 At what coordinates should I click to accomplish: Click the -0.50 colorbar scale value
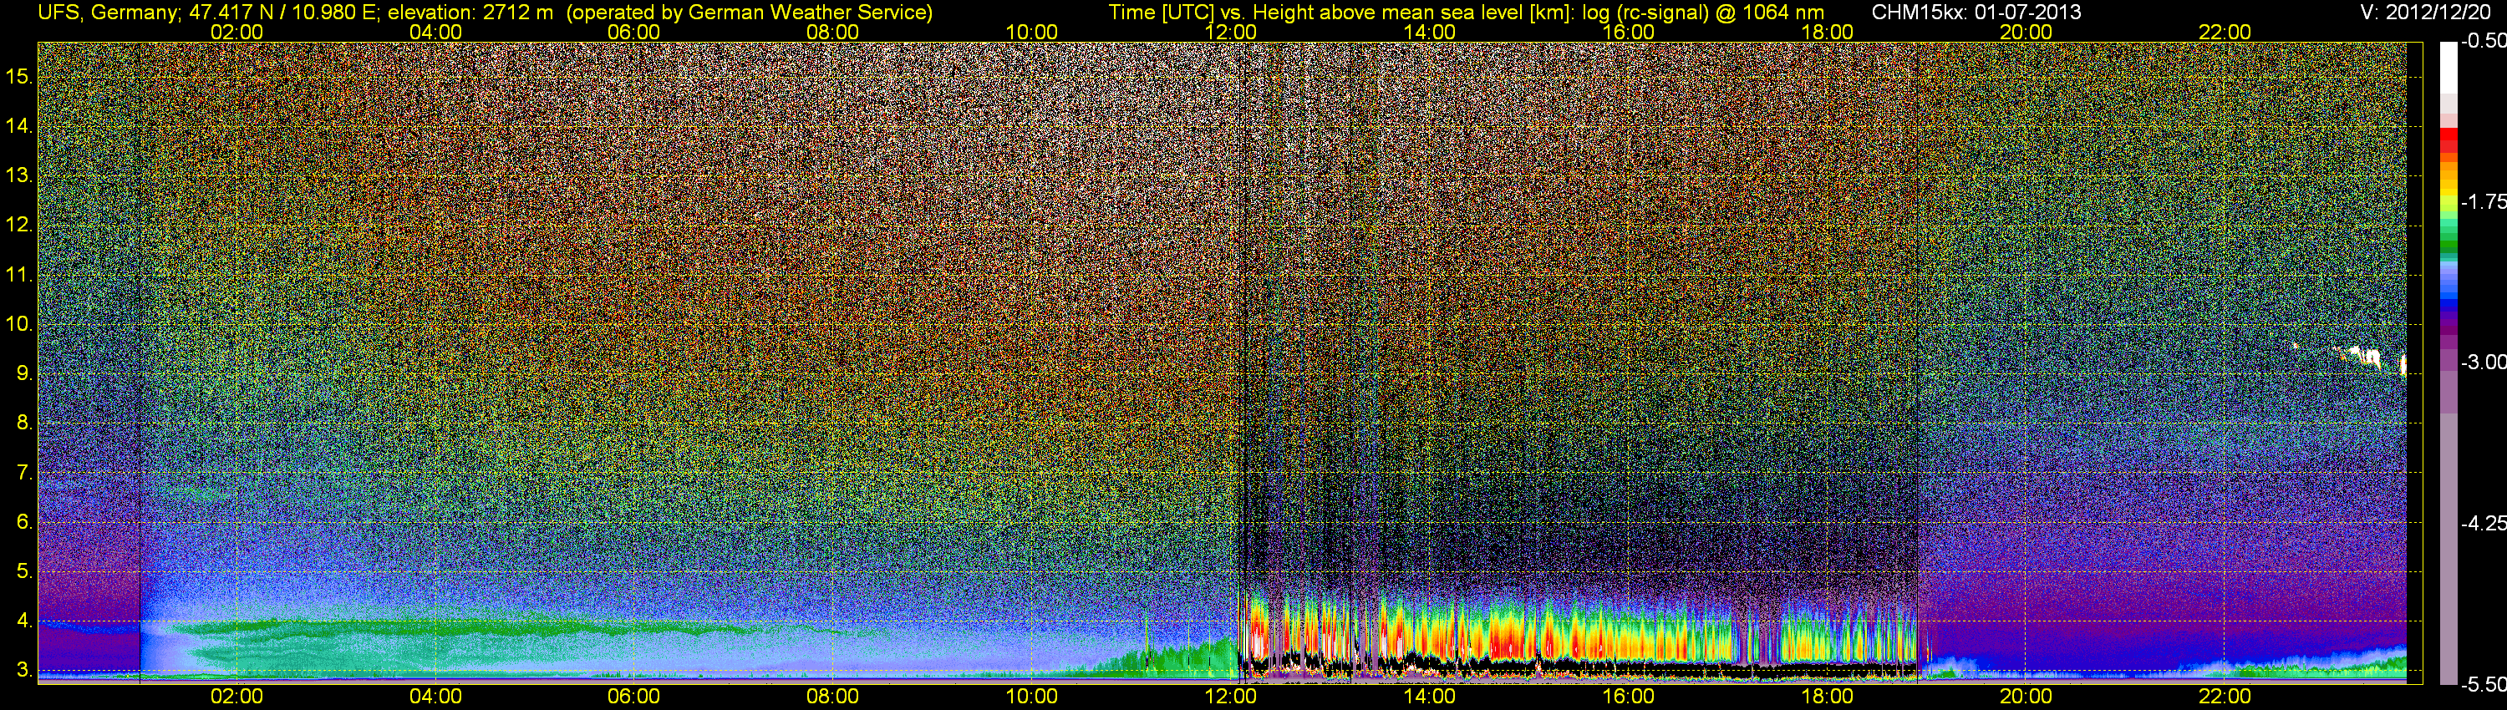[x=2484, y=41]
